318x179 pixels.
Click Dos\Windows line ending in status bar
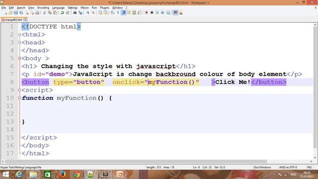262,168
